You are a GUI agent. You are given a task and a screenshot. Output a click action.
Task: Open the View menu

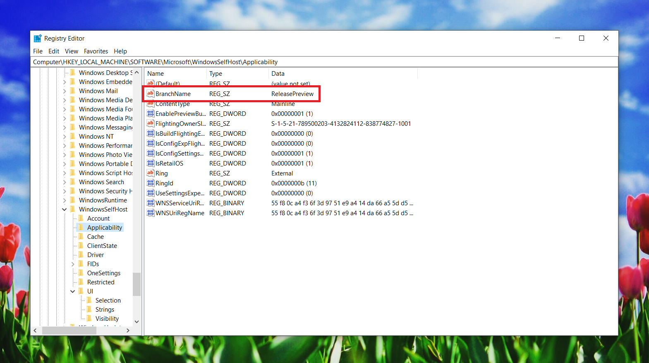click(x=72, y=51)
